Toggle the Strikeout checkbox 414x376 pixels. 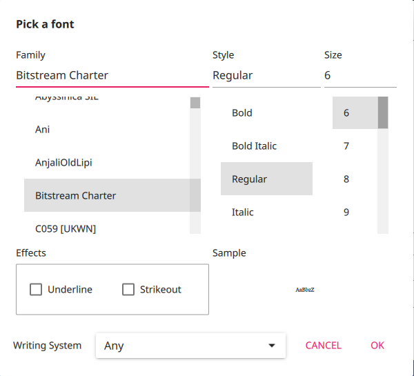(128, 290)
